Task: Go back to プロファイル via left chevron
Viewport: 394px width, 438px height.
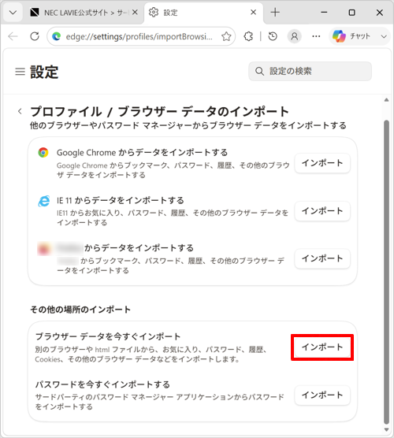Action: pos(20,111)
